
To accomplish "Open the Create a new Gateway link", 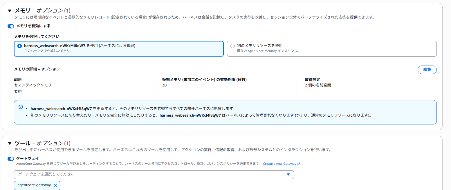I will pyautogui.click(x=279, y=164).
